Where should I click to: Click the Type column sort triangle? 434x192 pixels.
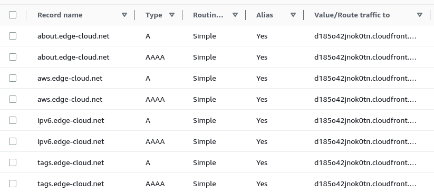pos(171,15)
